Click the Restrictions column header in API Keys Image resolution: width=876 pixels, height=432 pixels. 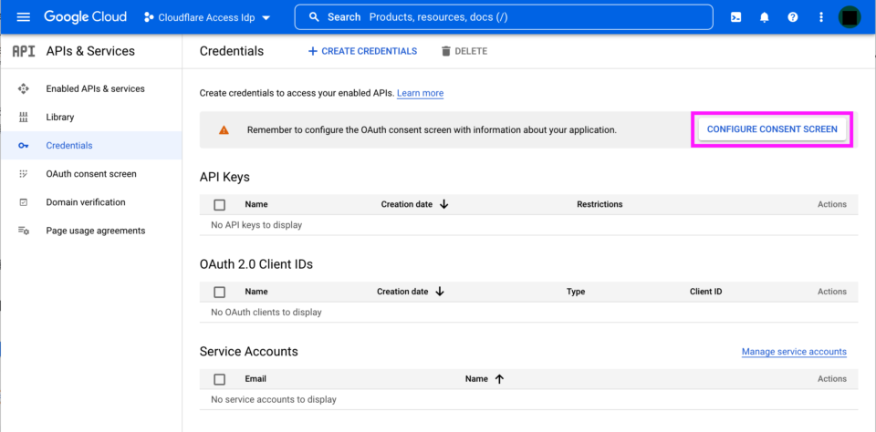600,204
